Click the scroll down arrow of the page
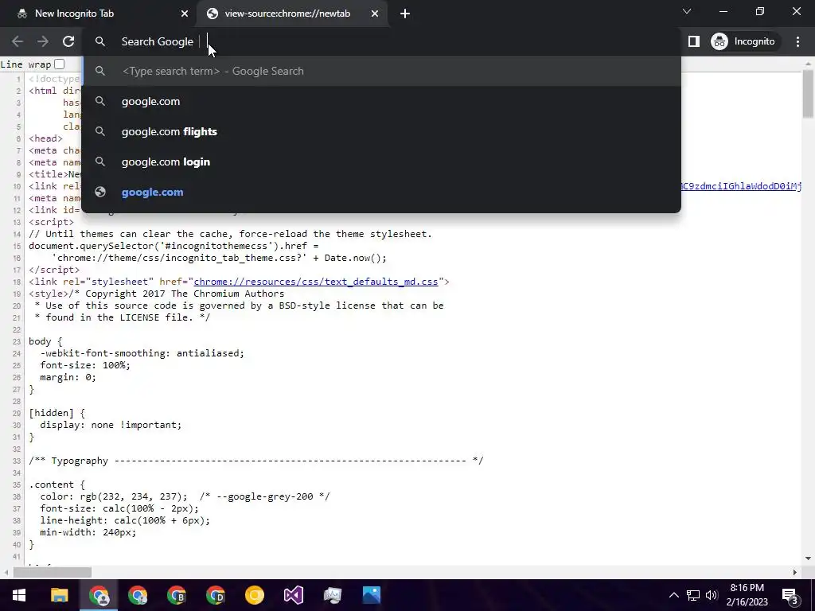The width and height of the screenshot is (815, 611). (x=808, y=558)
